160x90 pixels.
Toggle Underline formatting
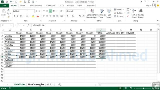21,16
